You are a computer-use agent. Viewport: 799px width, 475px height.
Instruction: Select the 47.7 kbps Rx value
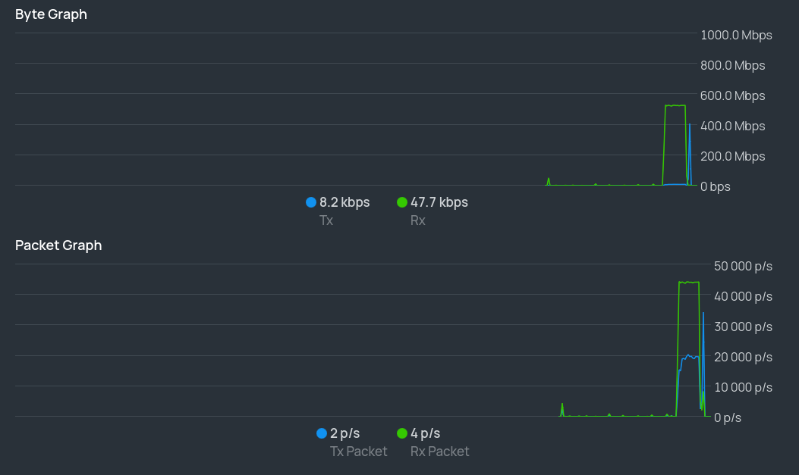tap(439, 202)
